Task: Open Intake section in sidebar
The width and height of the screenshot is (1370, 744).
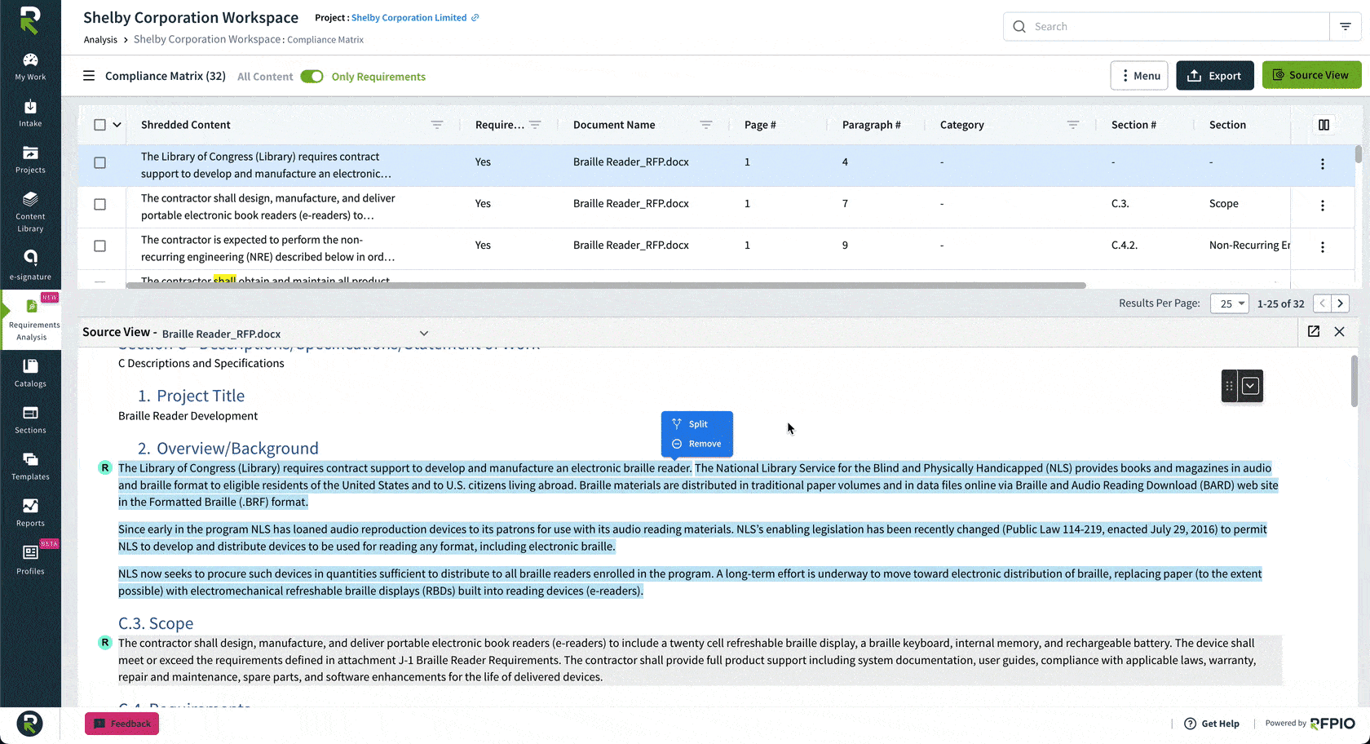Action: point(30,113)
